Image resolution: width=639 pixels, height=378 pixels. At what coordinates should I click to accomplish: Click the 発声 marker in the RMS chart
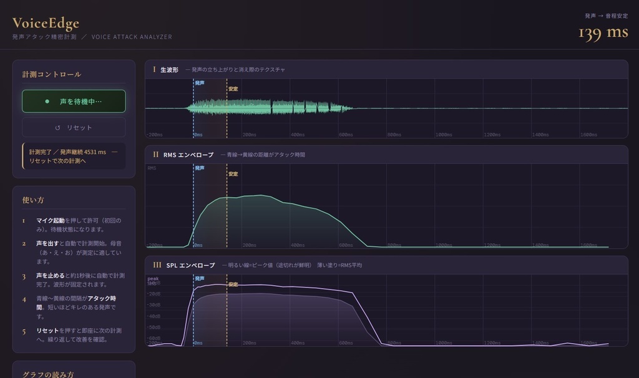[200, 168]
